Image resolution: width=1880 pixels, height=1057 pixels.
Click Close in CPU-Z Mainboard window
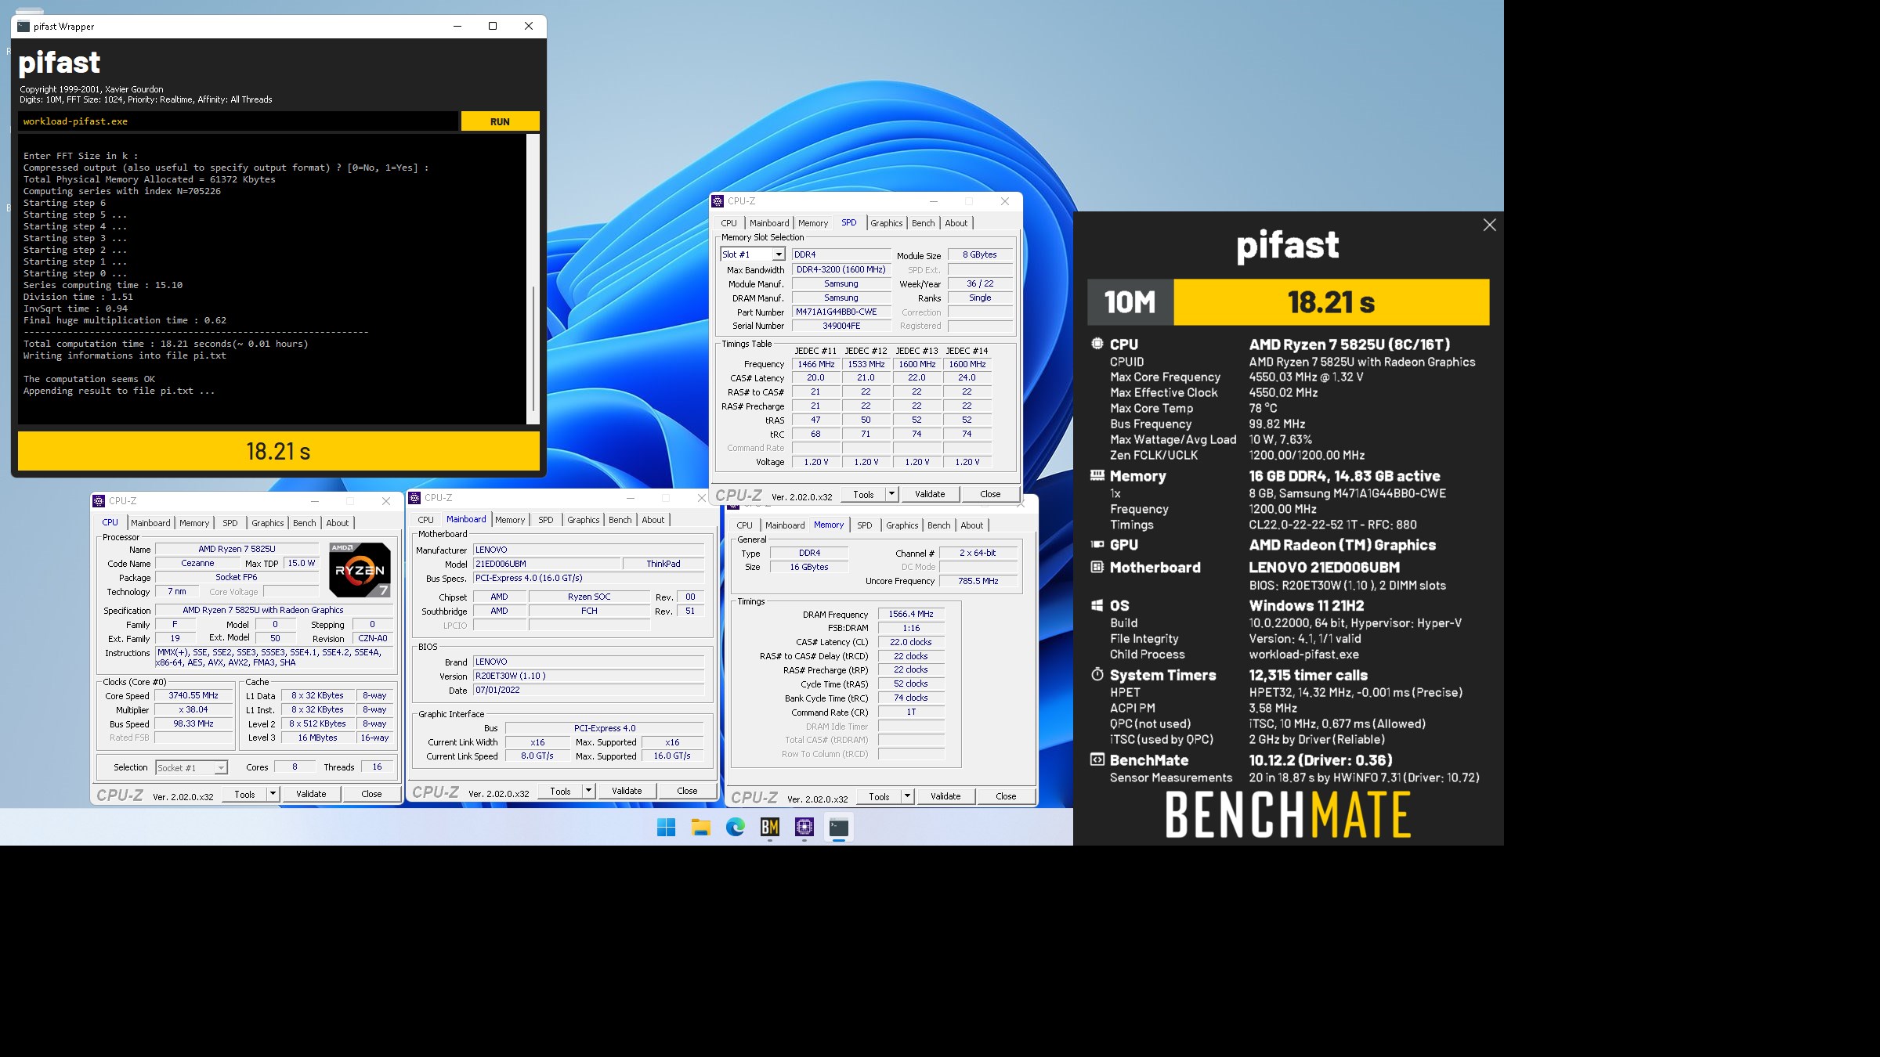[687, 791]
